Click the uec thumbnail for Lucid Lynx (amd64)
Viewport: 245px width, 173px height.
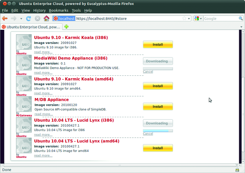[24, 146]
